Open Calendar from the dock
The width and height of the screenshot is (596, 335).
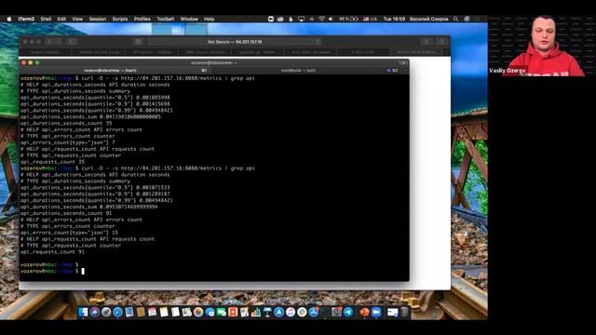click(x=152, y=313)
